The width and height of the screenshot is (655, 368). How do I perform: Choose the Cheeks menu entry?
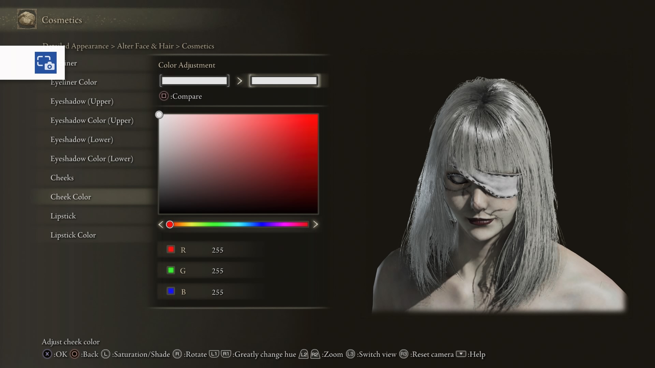pyautogui.click(x=62, y=178)
